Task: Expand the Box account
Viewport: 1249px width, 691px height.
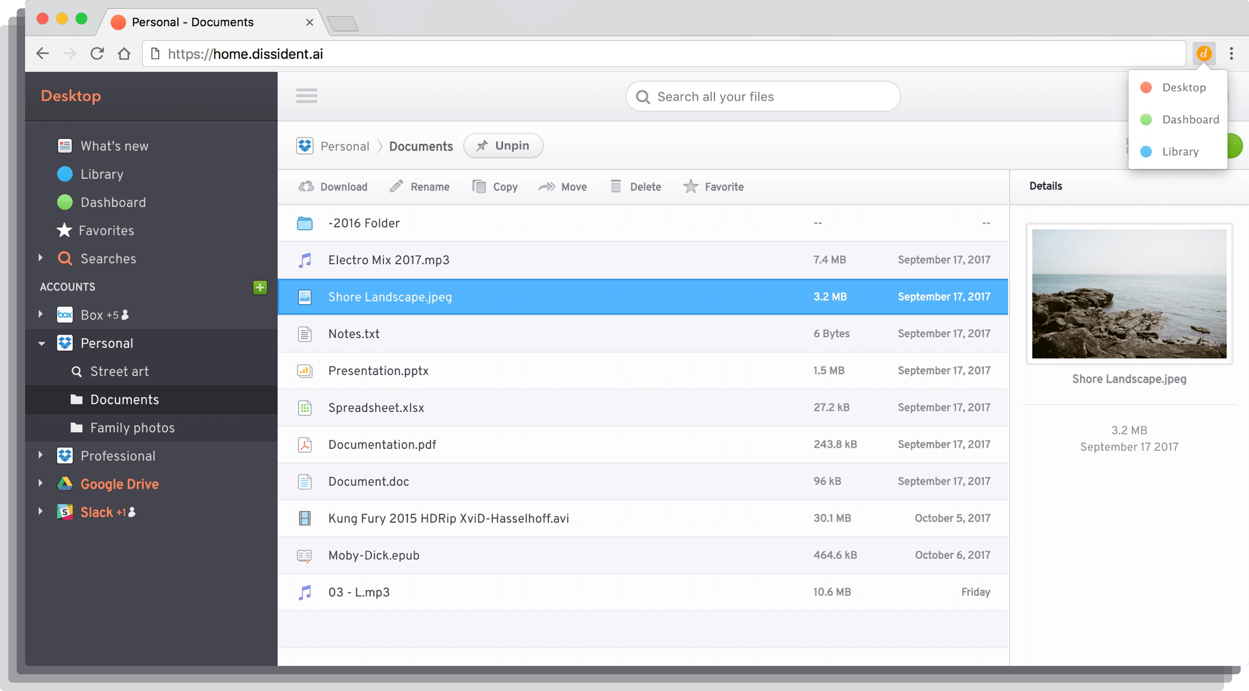Action: coord(41,314)
